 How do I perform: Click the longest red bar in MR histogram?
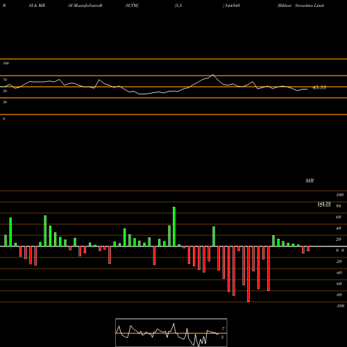tap(248, 274)
